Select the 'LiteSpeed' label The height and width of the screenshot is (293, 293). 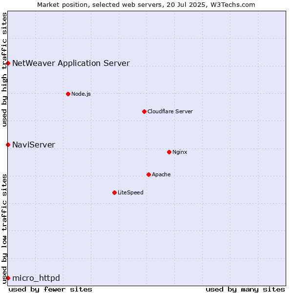(130, 192)
